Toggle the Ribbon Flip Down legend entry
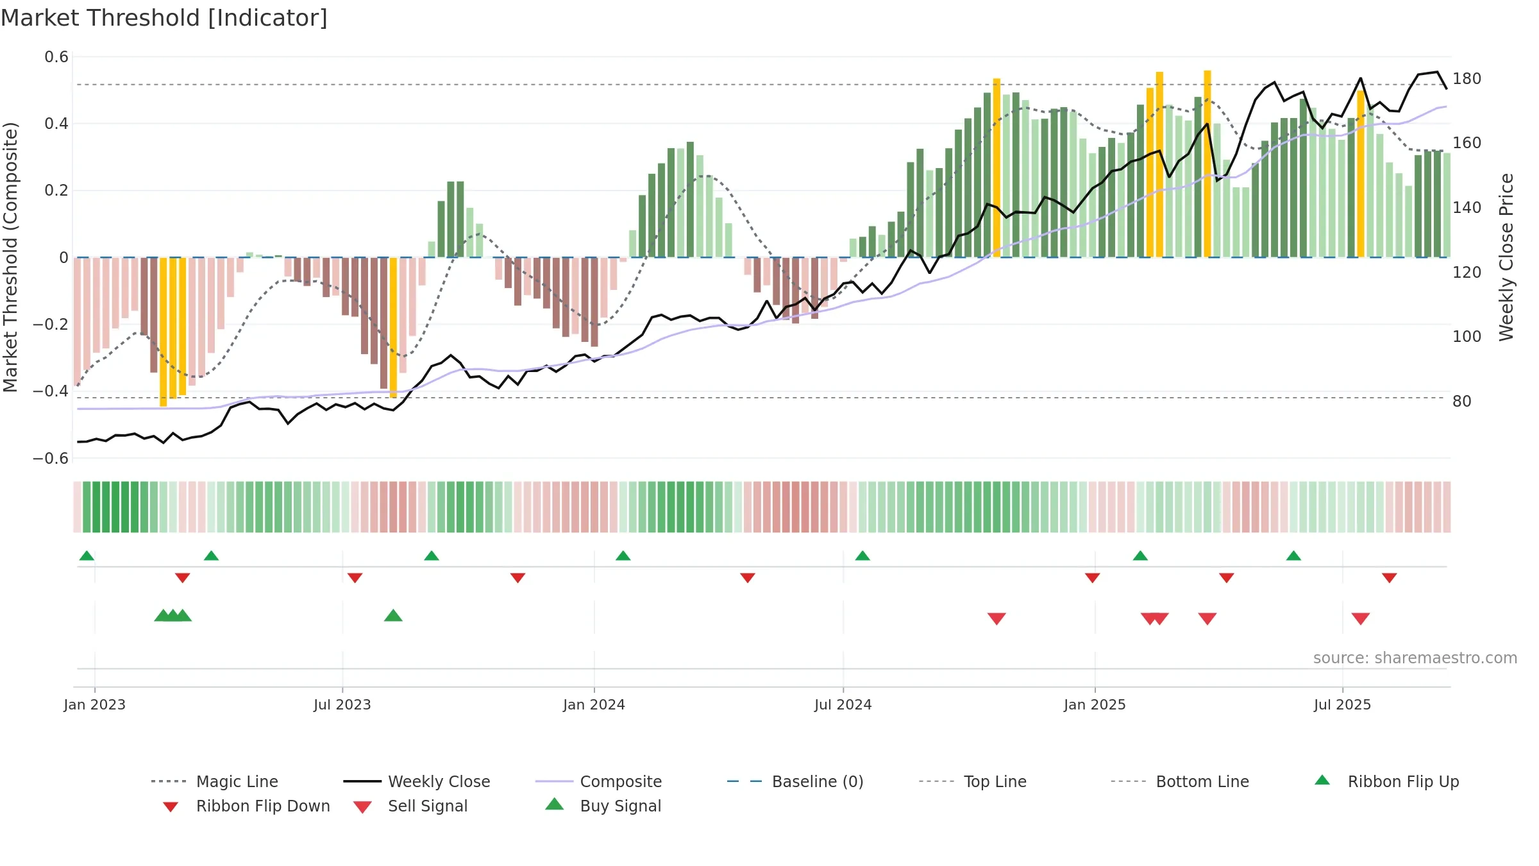The image size is (1539, 866). [246, 806]
